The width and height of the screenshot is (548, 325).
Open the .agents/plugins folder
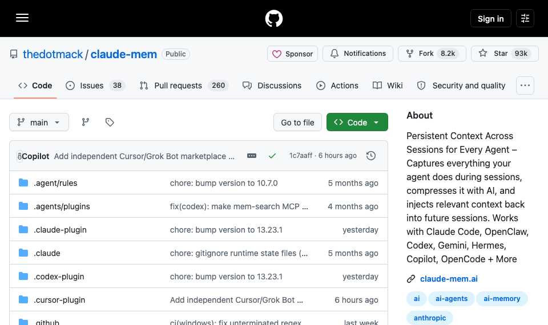(62, 206)
